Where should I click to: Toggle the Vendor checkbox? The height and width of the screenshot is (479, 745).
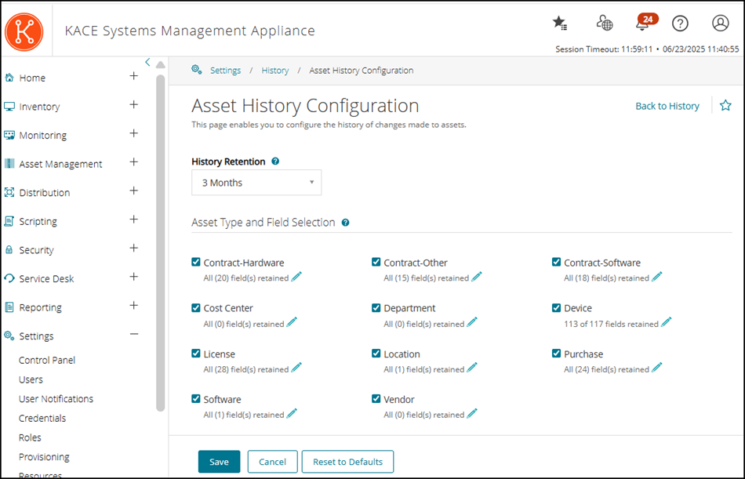click(x=376, y=399)
